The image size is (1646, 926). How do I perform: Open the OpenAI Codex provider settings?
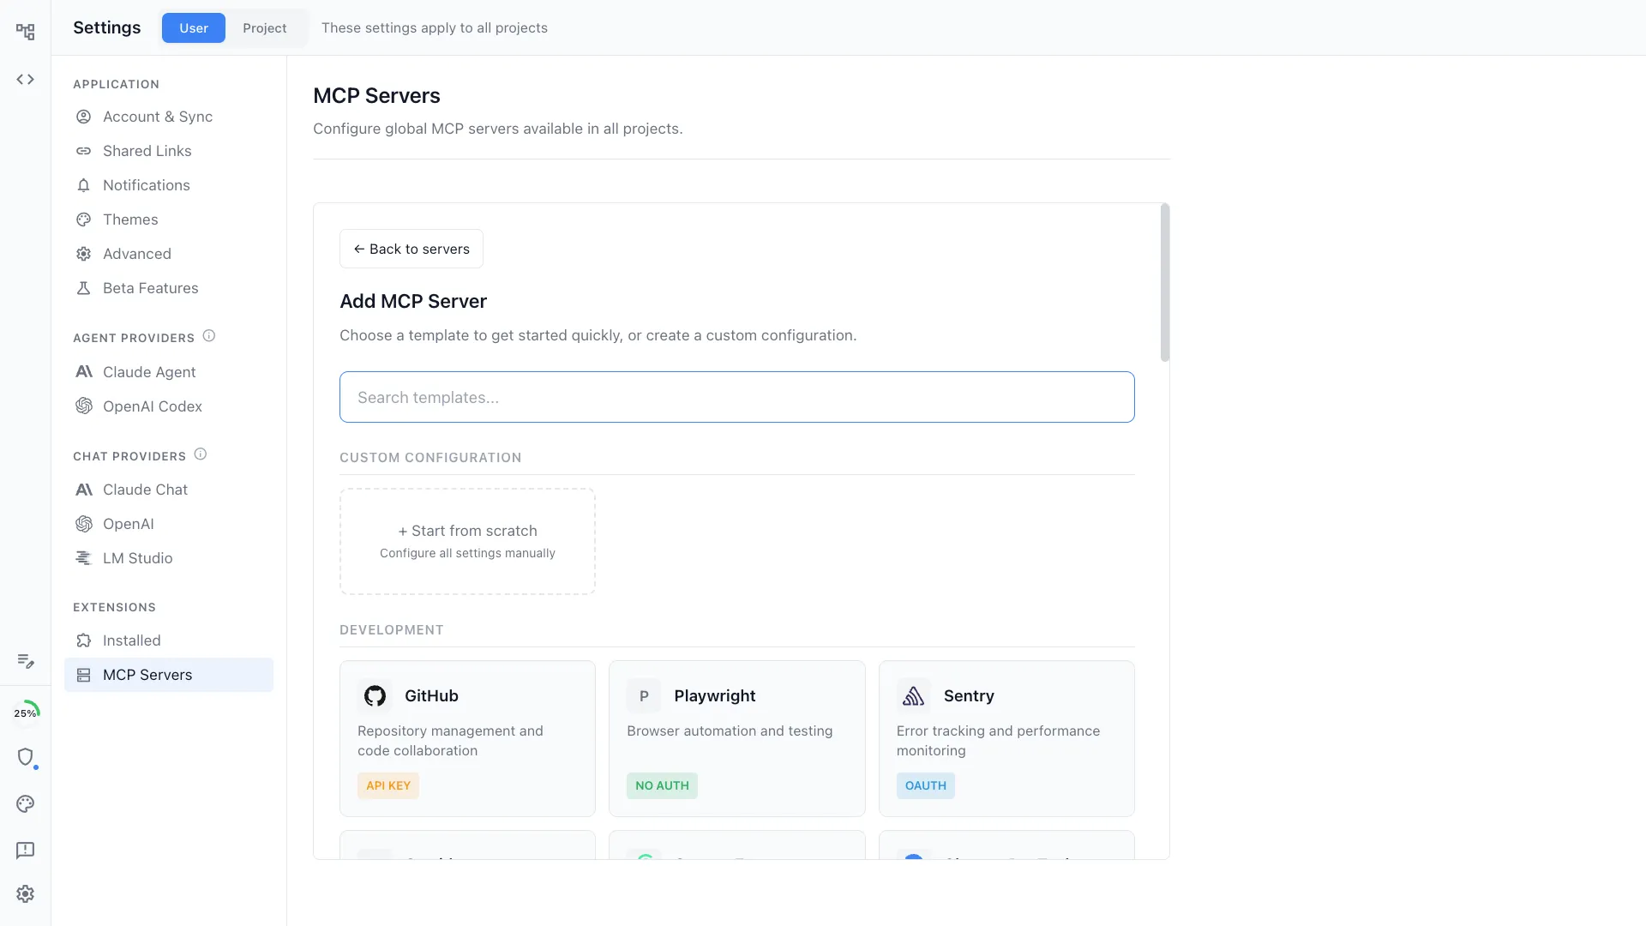[x=152, y=406]
